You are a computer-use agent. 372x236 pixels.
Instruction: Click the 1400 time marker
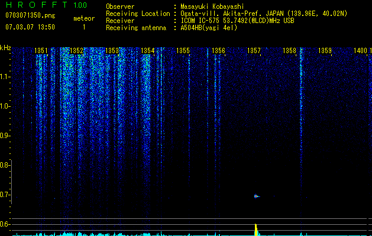[x=360, y=51]
